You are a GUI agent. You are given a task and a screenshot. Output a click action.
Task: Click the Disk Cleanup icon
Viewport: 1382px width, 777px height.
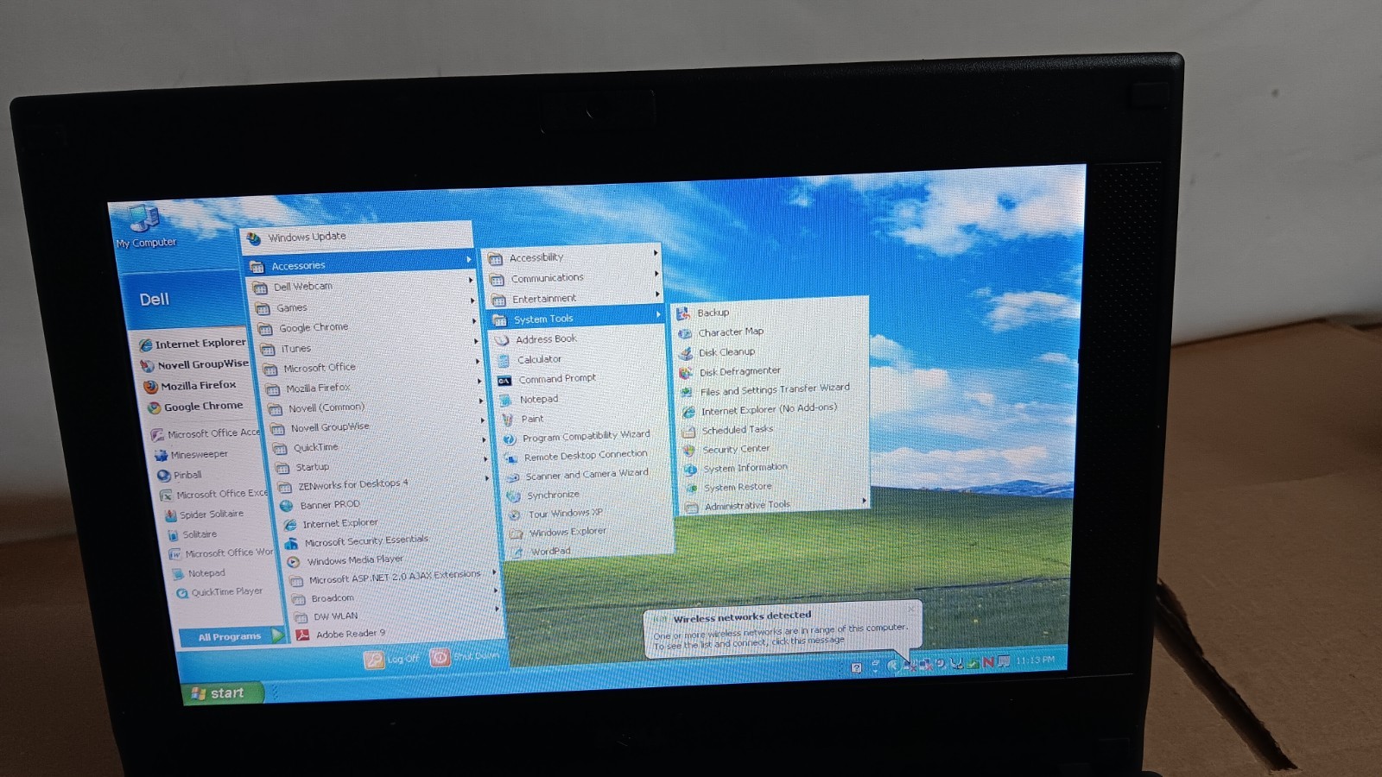pyautogui.click(x=686, y=353)
